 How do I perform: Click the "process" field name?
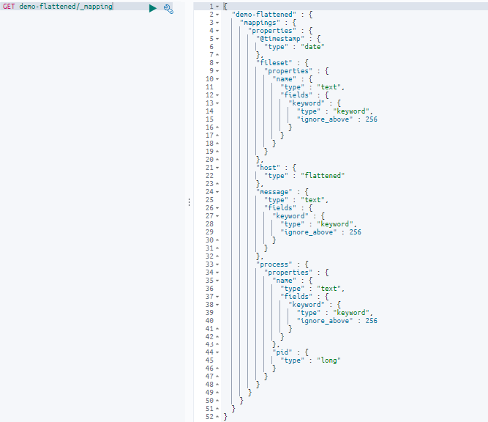[x=274, y=264]
